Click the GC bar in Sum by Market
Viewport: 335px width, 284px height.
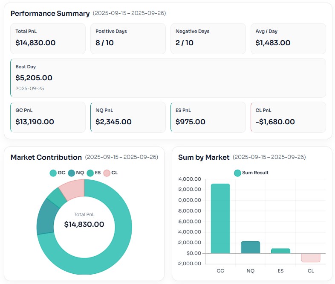220,218
